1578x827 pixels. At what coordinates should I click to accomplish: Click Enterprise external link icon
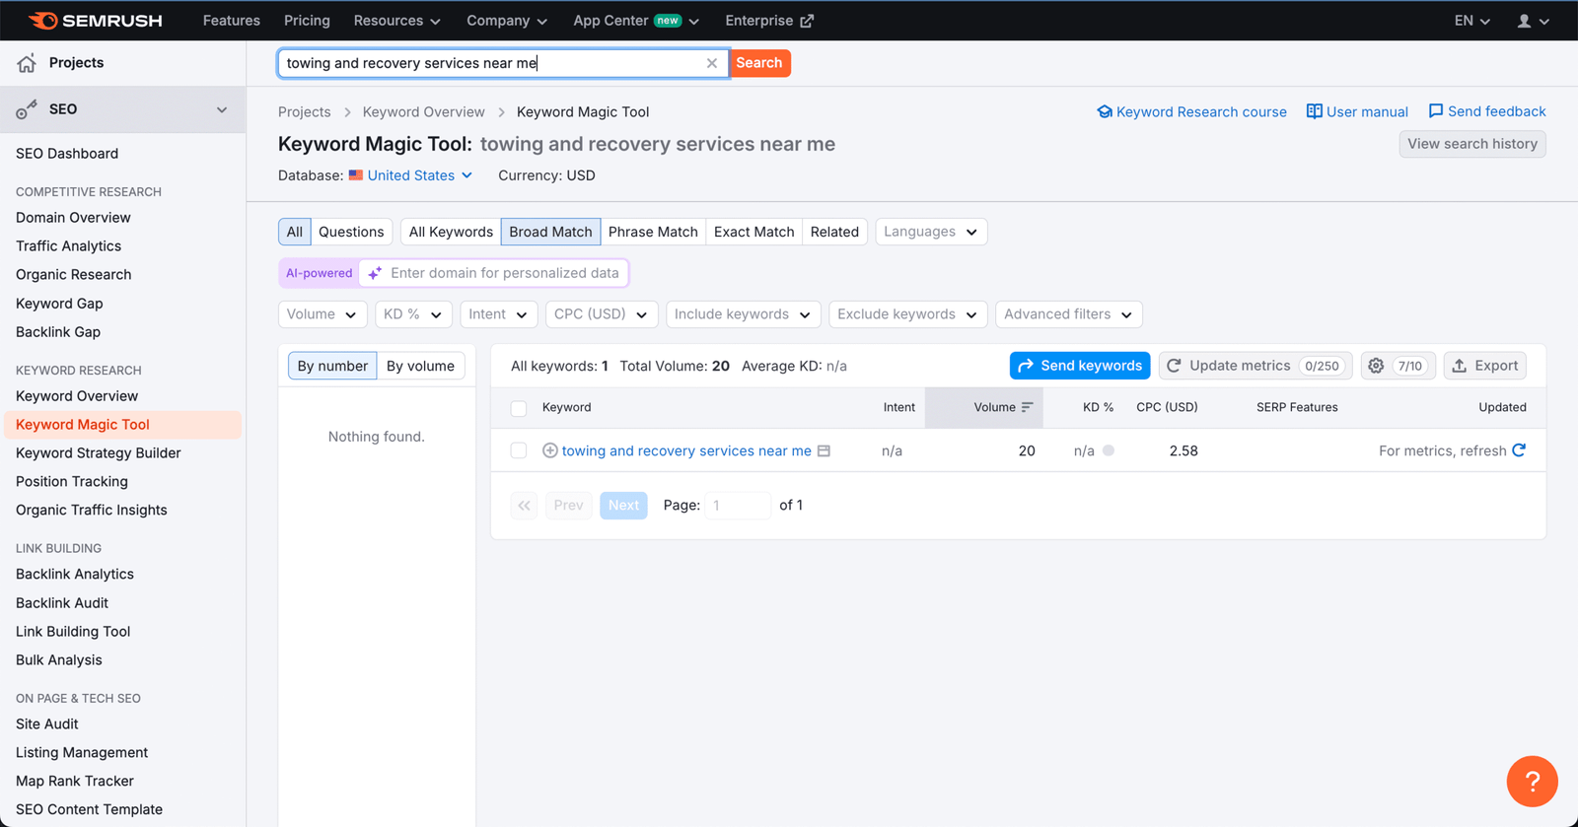click(x=807, y=21)
